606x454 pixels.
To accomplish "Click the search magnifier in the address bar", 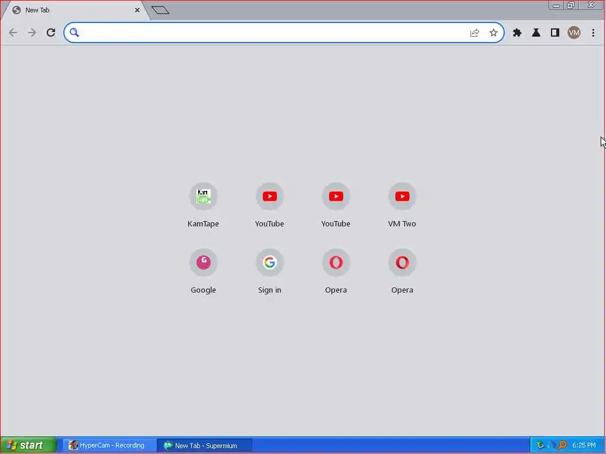I will point(74,33).
